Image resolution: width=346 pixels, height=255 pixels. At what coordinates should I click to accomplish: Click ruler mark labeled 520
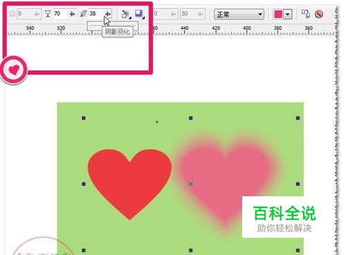tap(61, 28)
